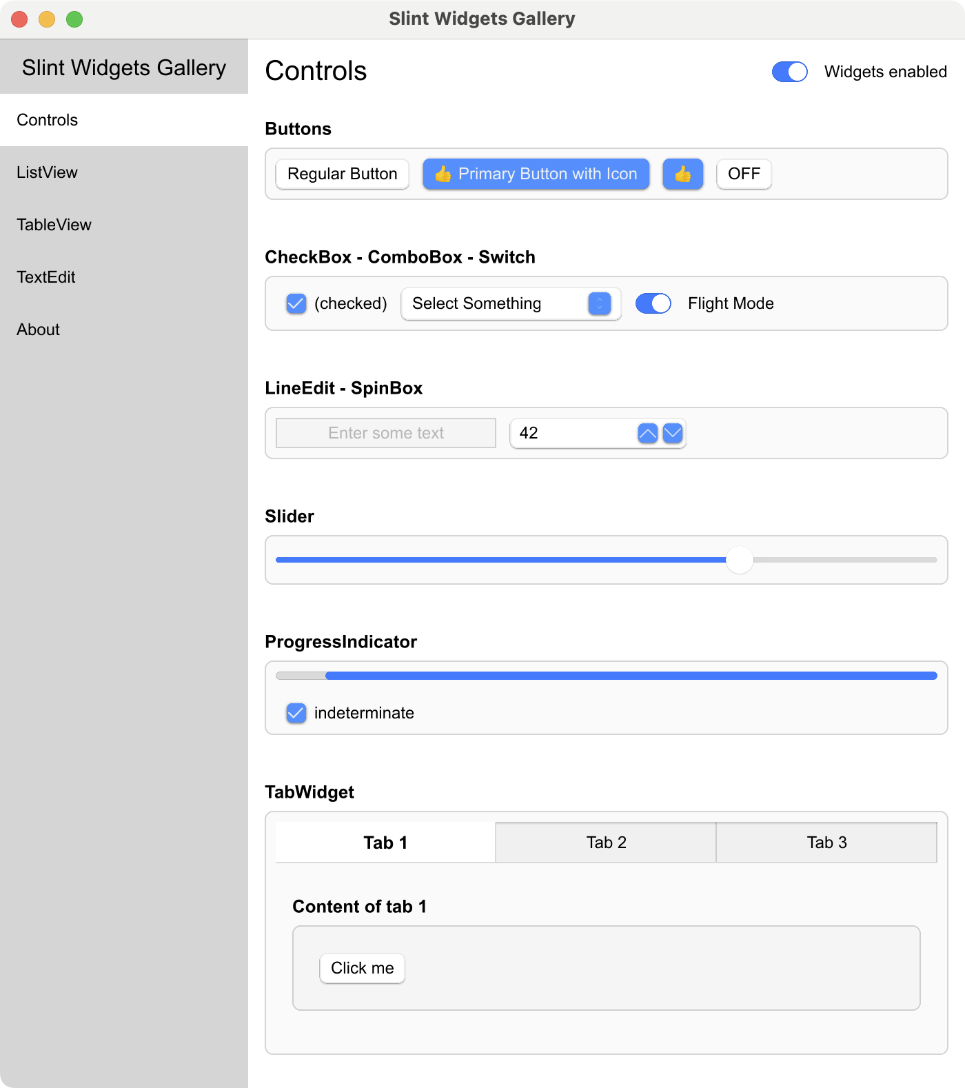
Task: Go to the TableView sidebar item
Action: 54,225
